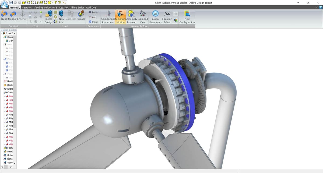Insert a reference Axis
This screenshot has width=323, height=173.
pos(93,17)
